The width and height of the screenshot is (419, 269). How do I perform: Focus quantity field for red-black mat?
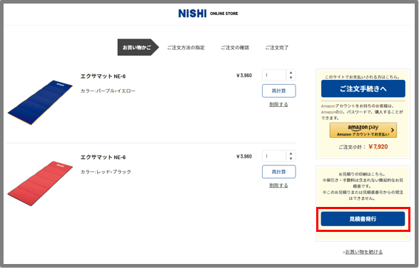(274, 156)
